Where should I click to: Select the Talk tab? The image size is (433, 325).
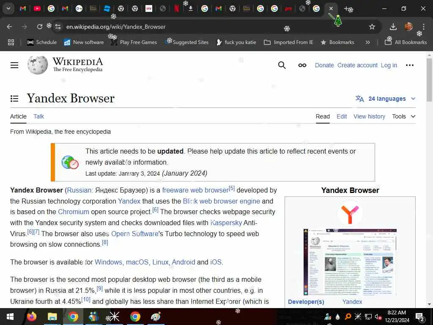[x=38, y=116]
